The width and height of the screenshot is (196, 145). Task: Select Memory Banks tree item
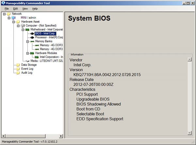[x=44, y=41]
